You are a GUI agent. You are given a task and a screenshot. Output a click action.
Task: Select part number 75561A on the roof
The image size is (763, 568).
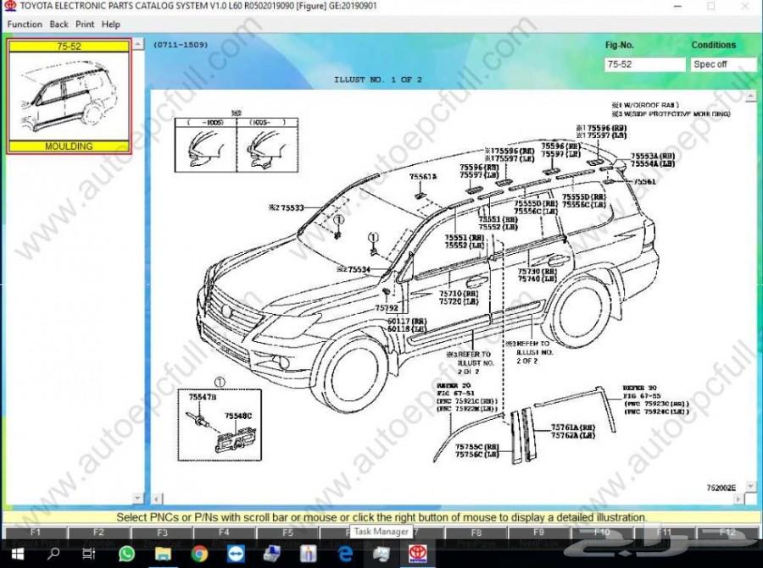[423, 177]
